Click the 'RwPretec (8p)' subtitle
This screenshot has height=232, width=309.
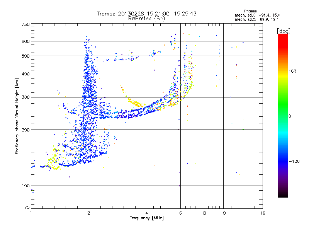pyautogui.click(x=146, y=19)
